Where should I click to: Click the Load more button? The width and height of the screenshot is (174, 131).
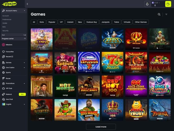(x=101, y=127)
